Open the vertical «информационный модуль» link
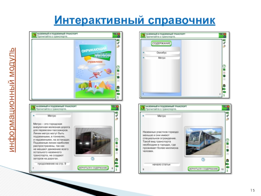Image resolution: width=261 pixels, height=196 pixels. 12,100
